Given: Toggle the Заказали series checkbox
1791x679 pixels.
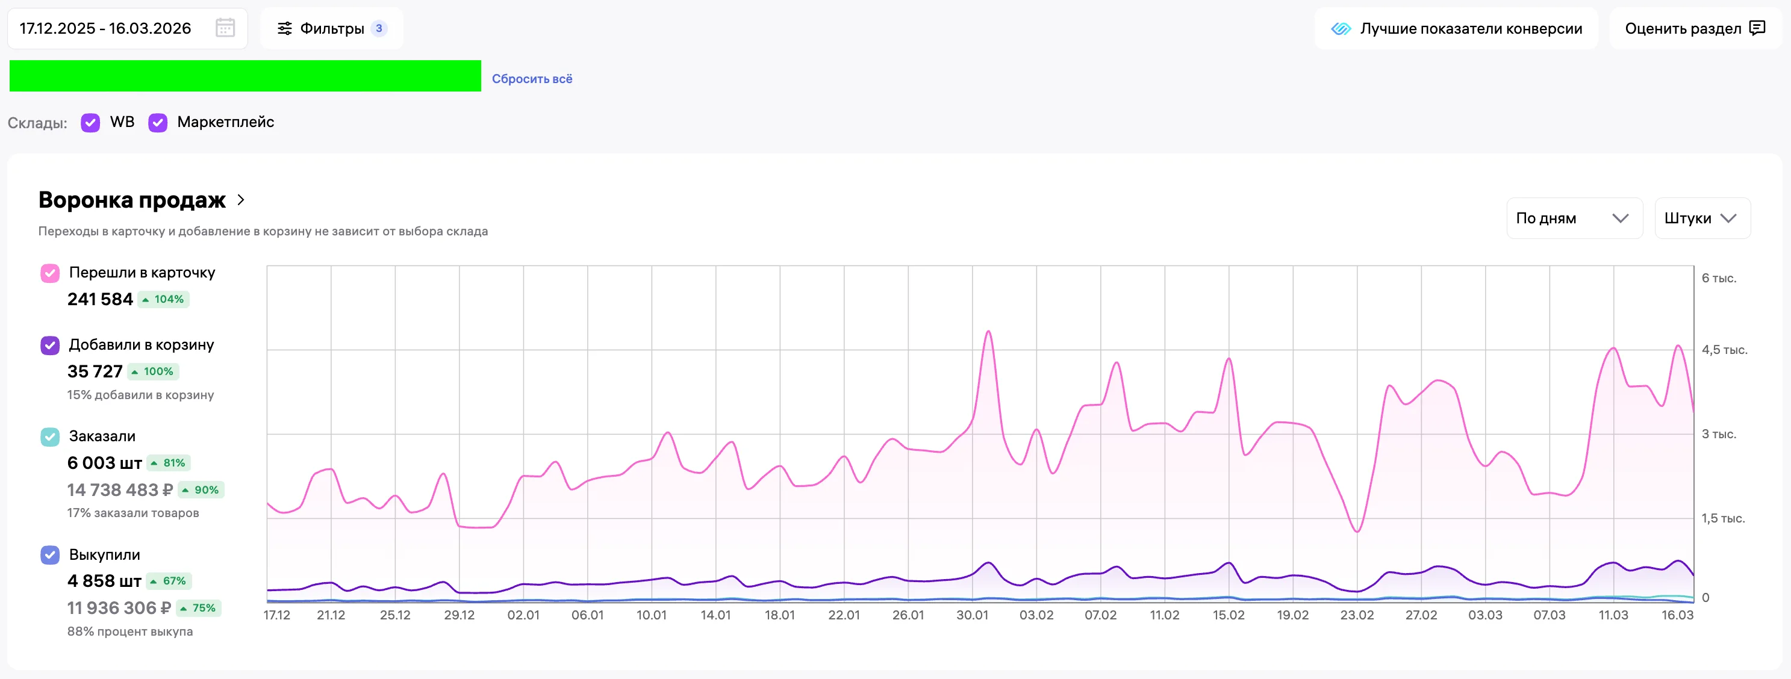Looking at the screenshot, I should 50,437.
